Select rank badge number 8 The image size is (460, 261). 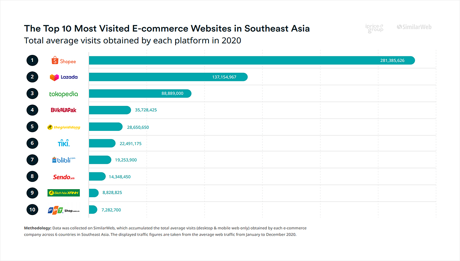coord(33,177)
